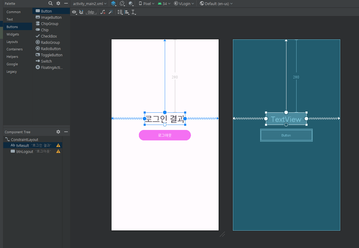Click Clear All Constraints icon

(x=103, y=12)
